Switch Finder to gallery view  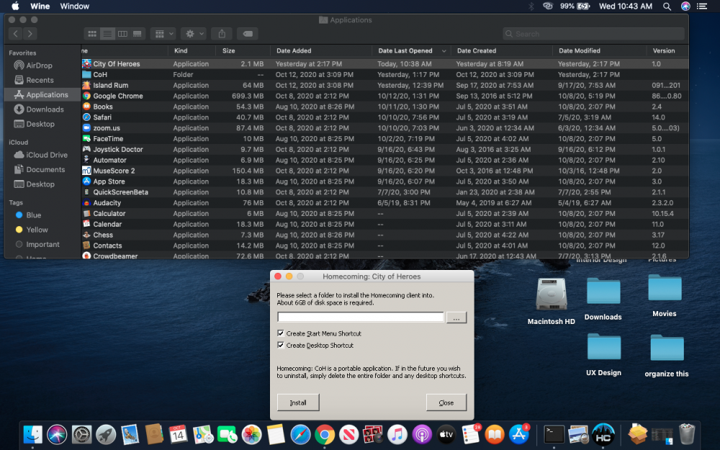pyautogui.click(x=138, y=33)
